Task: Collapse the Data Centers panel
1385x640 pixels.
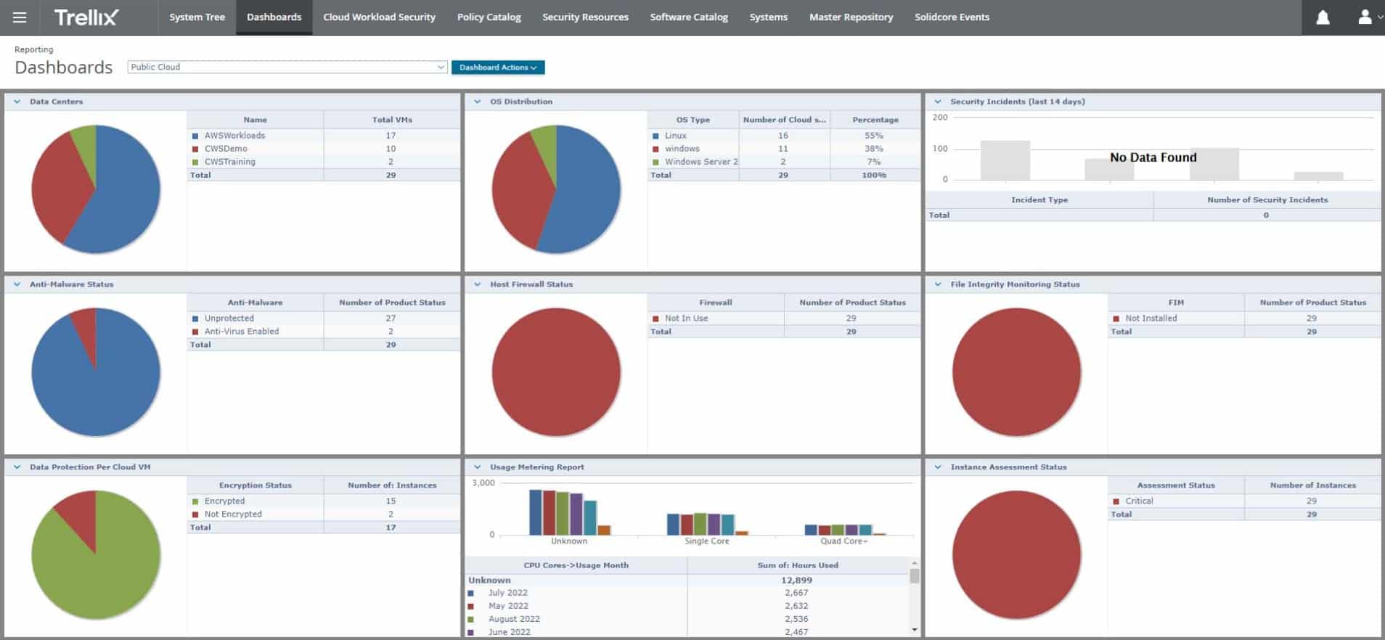Action: [17, 102]
